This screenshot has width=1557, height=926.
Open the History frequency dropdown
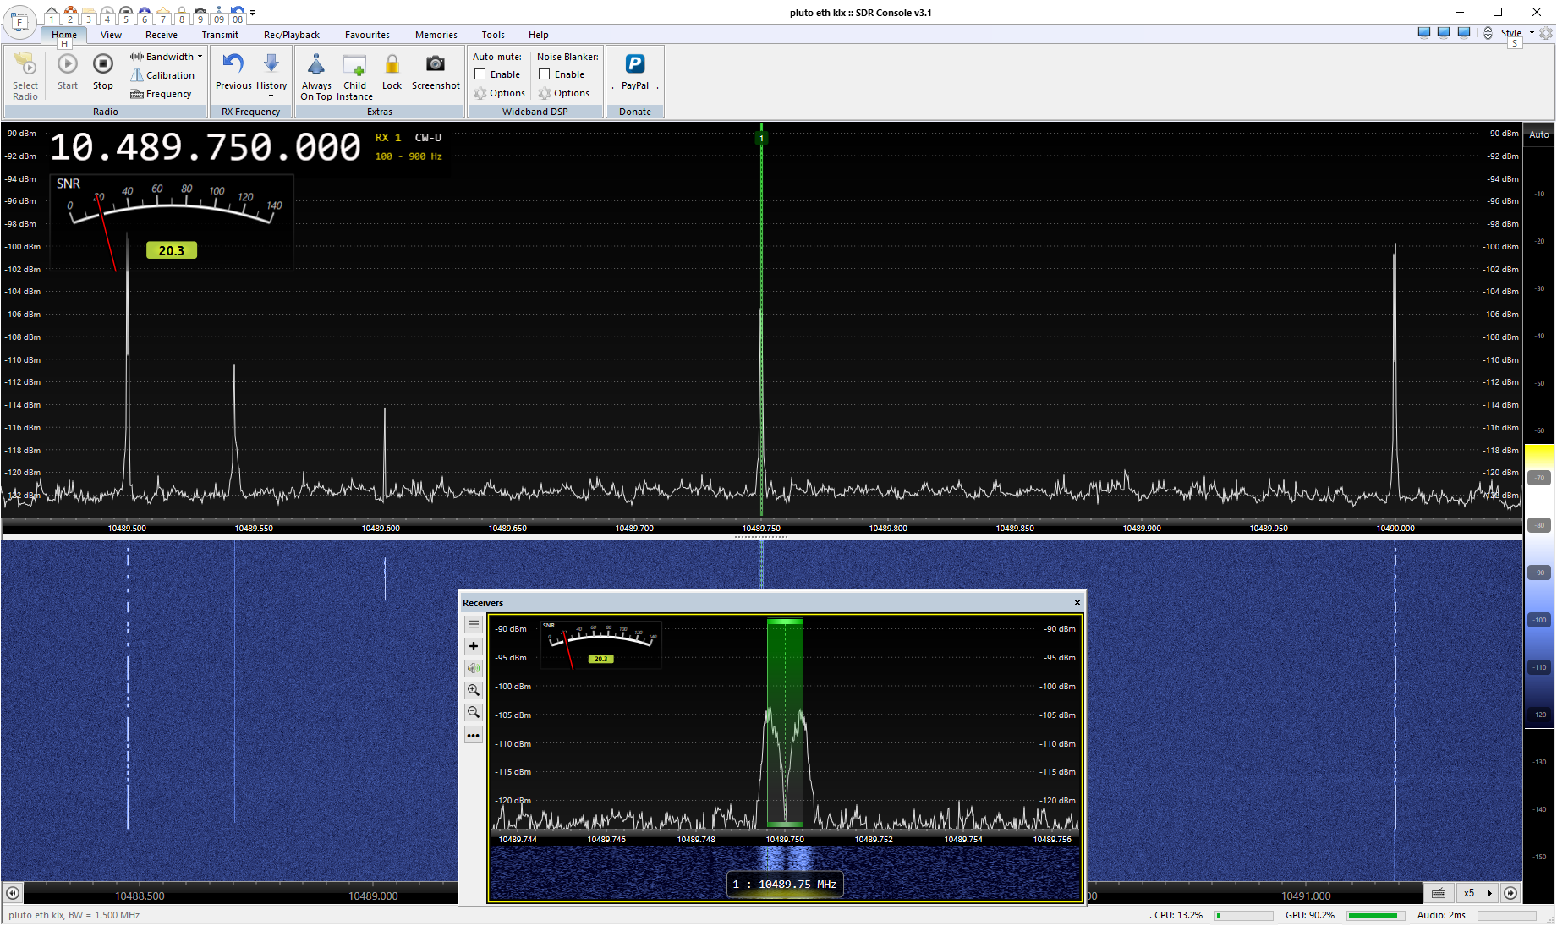pyautogui.click(x=271, y=95)
